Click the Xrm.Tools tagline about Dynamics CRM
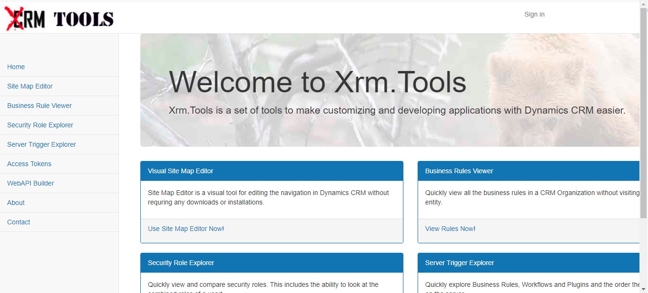Screen dimensions: 648x293 tap(397, 110)
